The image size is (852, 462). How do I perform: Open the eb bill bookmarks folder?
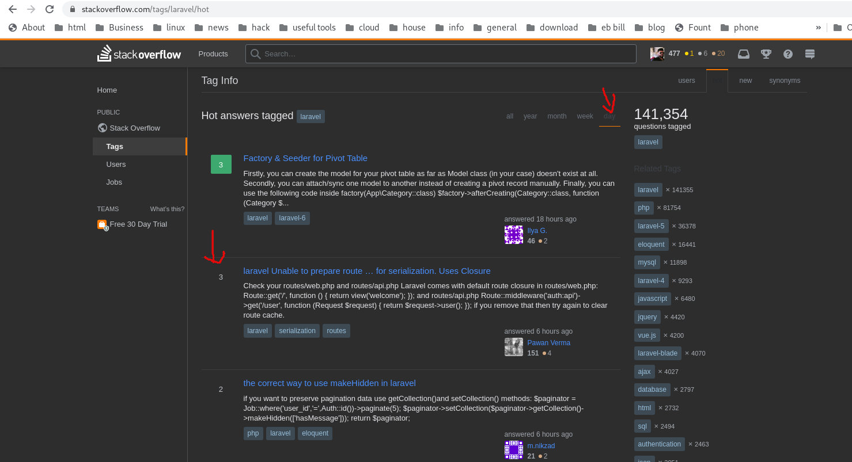607,28
